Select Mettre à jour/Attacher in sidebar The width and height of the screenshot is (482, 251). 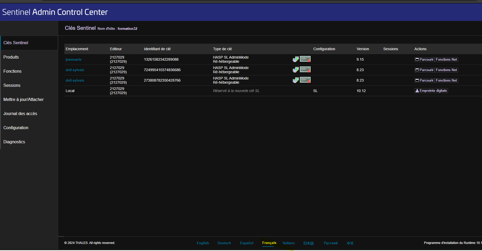coord(29,99)
